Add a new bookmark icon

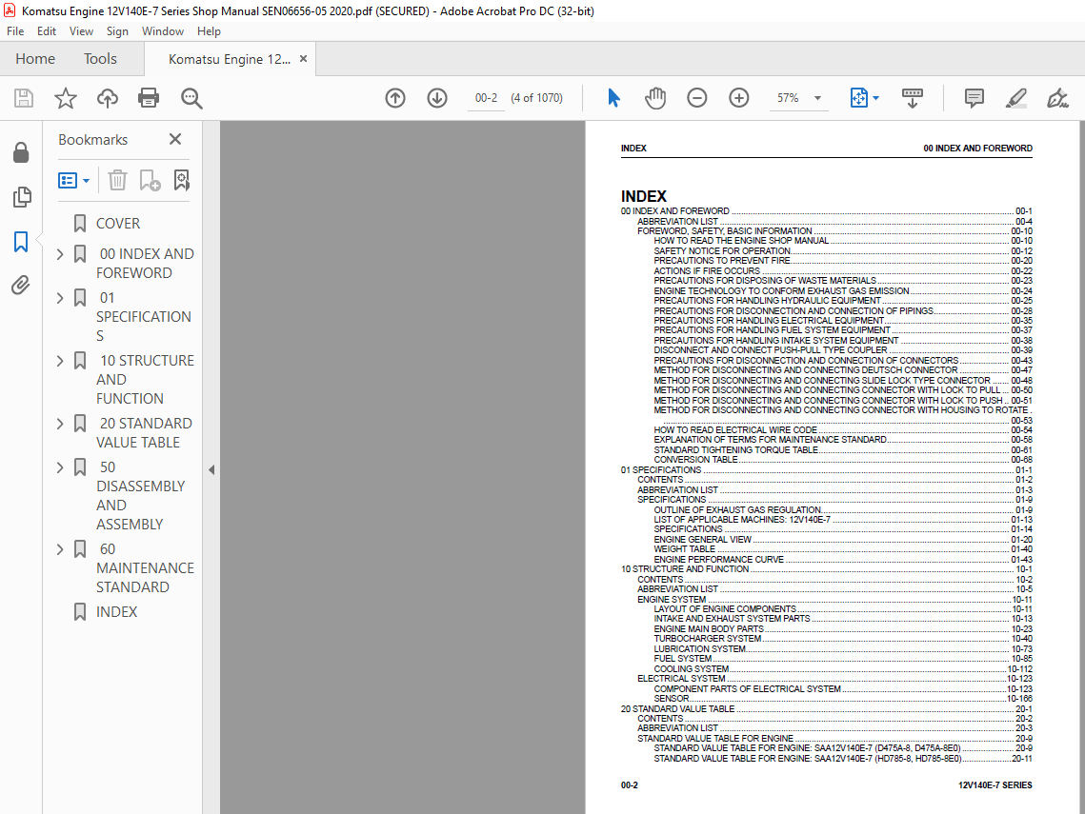tap(150, 181)
